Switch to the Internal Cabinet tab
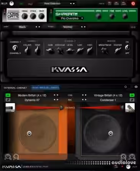 click(x=15, y=88)
